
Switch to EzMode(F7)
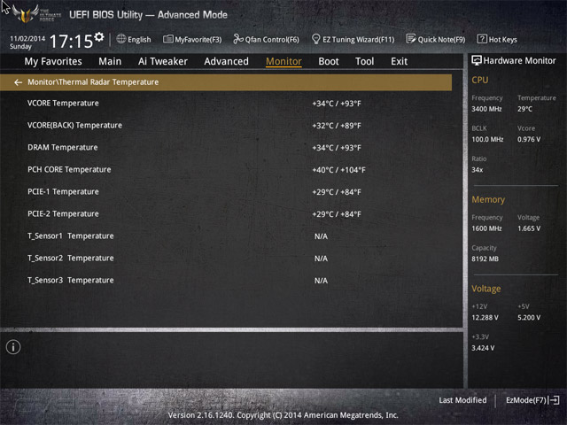532,400
